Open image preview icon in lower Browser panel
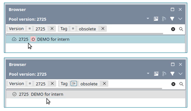This screenshot has height=111, width=191. click(156, 74)
